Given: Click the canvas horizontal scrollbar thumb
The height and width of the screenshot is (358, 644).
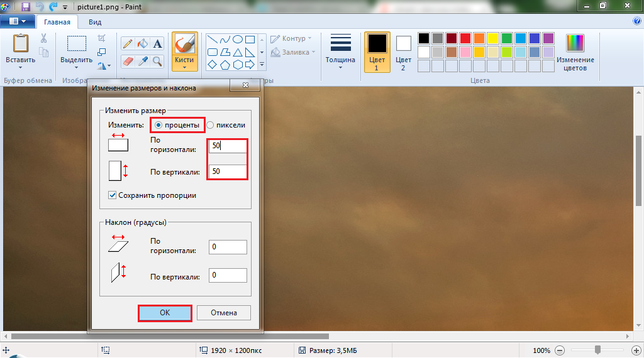Looking at the screenshot, I should pos(170,336).
